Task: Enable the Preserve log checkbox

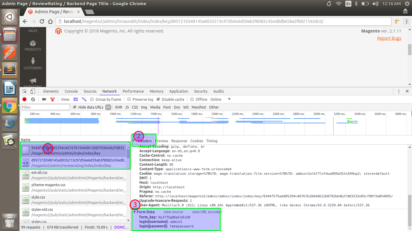Action: pos(129,99)
